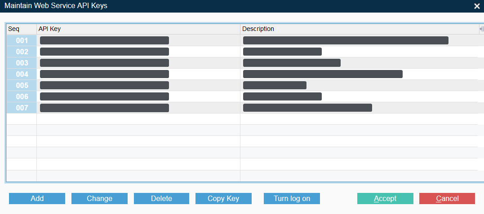This screenshot has width=484, height=214.
Task: Delete the selected API key
Action: point(161,198)
